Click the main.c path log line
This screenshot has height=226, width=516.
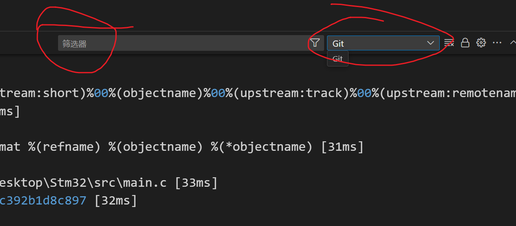click(x=109, y=183)
